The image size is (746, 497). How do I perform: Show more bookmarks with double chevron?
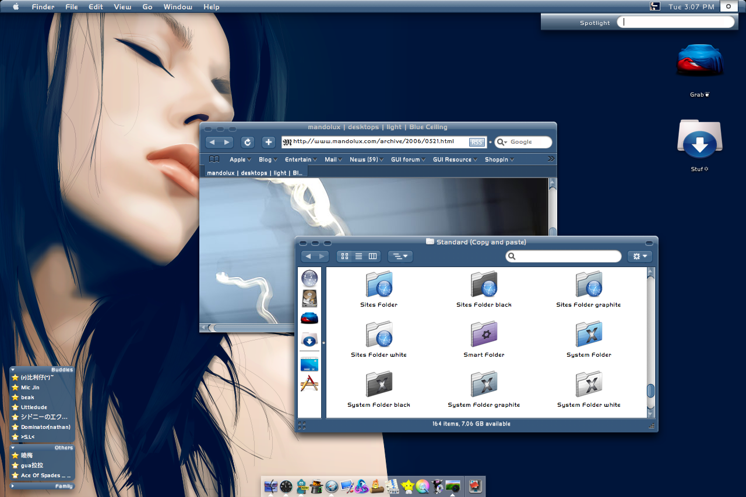pyautogui.click(x=551, y=159)
